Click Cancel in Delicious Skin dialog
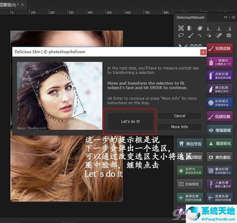Image resolution: width=237 pixels, height=223 pixels. coord(179,116)
